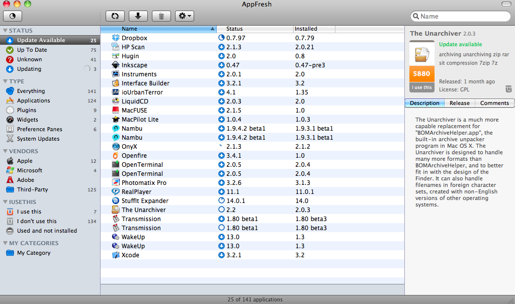Click the pie-chart toggle button in toolbar
Screen dimensions: 515x304
click(13, 16)
